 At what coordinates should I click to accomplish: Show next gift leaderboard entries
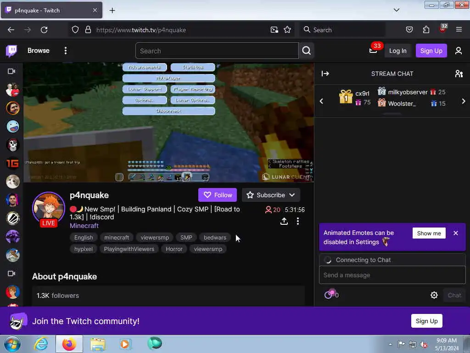[464, 101]
